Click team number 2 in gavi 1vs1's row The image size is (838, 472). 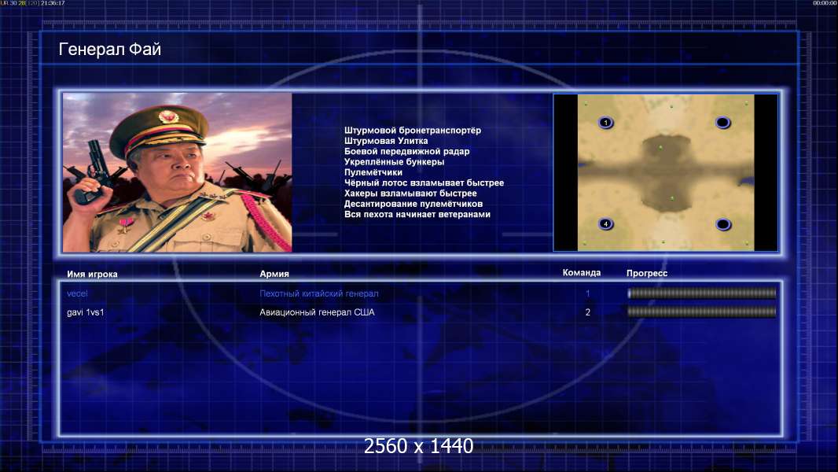(587, 312)
